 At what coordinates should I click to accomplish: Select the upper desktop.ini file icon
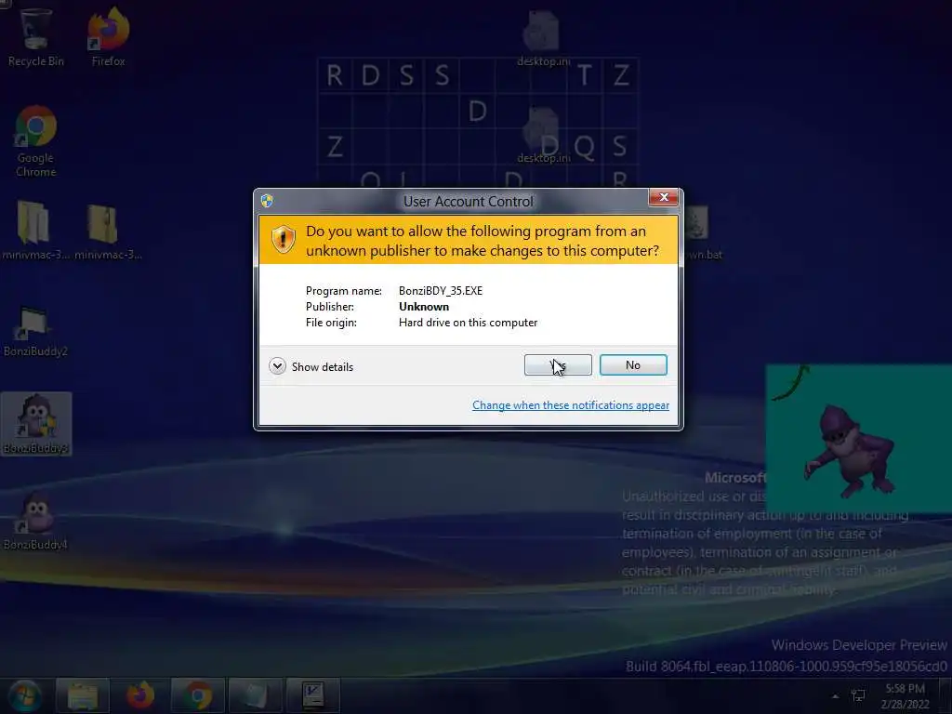tap(543, 37)
